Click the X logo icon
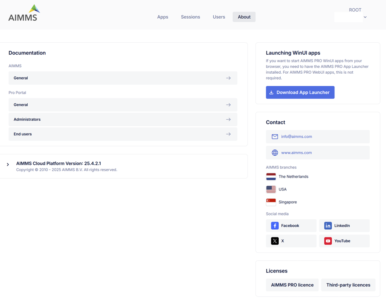 click(x=275, y=241)
